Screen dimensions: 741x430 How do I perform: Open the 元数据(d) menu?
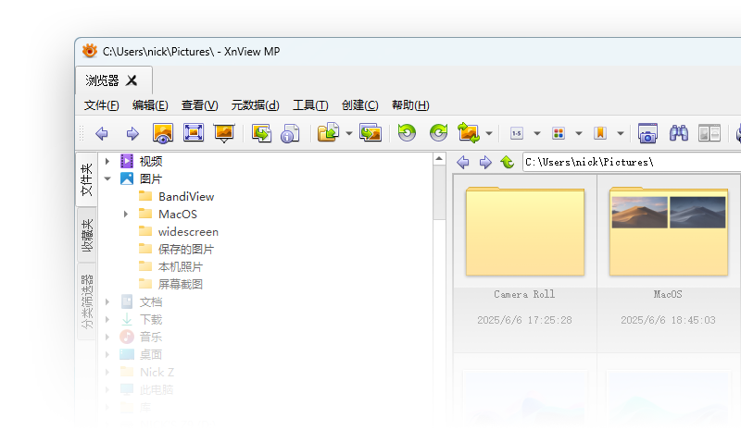point(256,105)
